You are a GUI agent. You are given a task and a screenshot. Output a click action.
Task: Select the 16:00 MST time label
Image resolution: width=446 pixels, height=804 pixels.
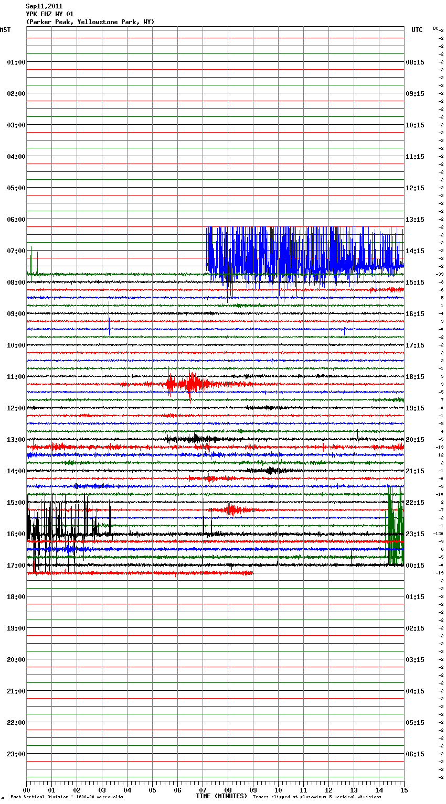pos(16,534)
